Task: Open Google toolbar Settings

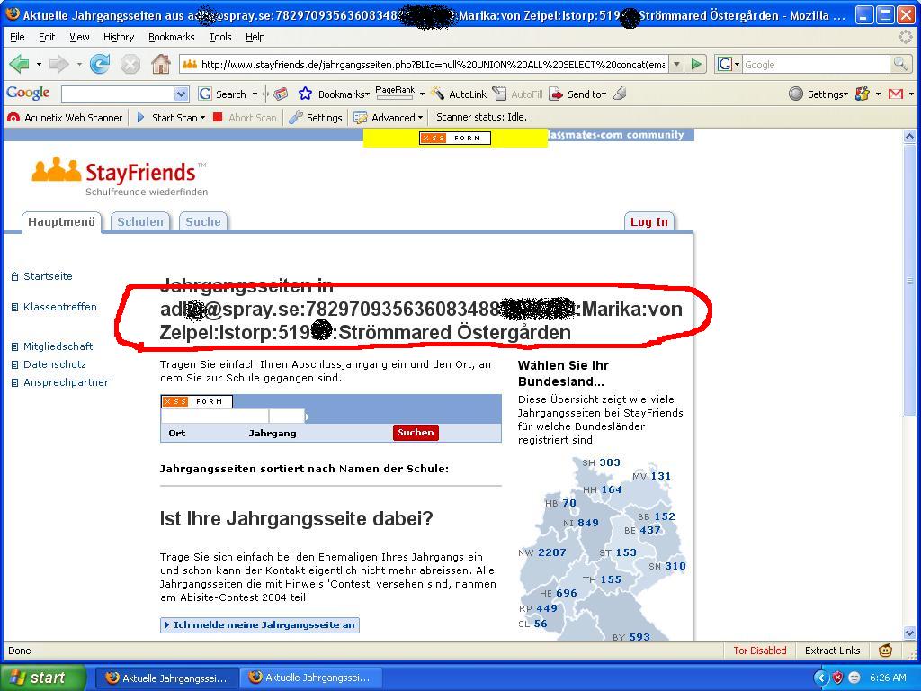Action: click(818, 94)
